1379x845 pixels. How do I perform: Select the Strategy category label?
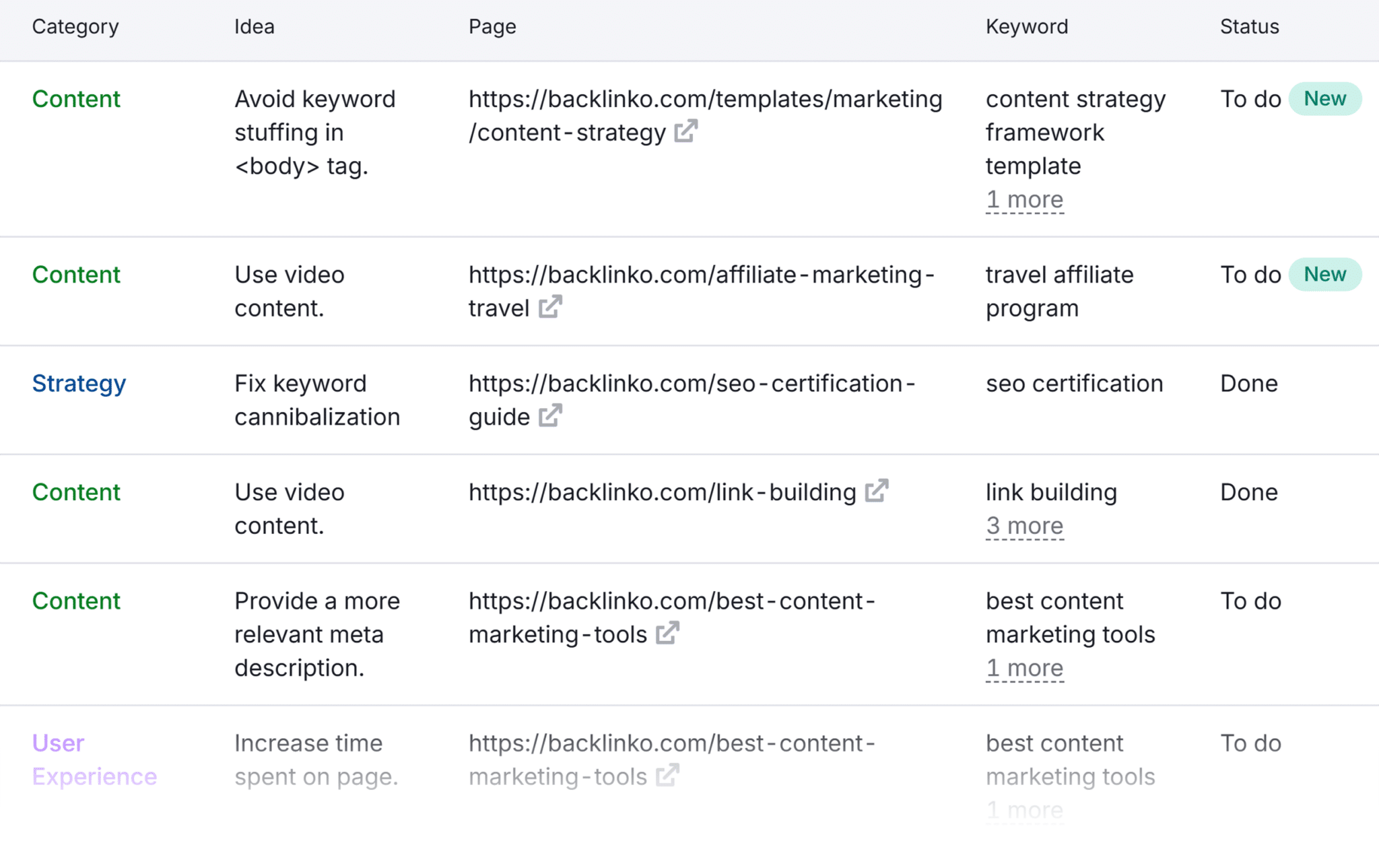(79, 384)
